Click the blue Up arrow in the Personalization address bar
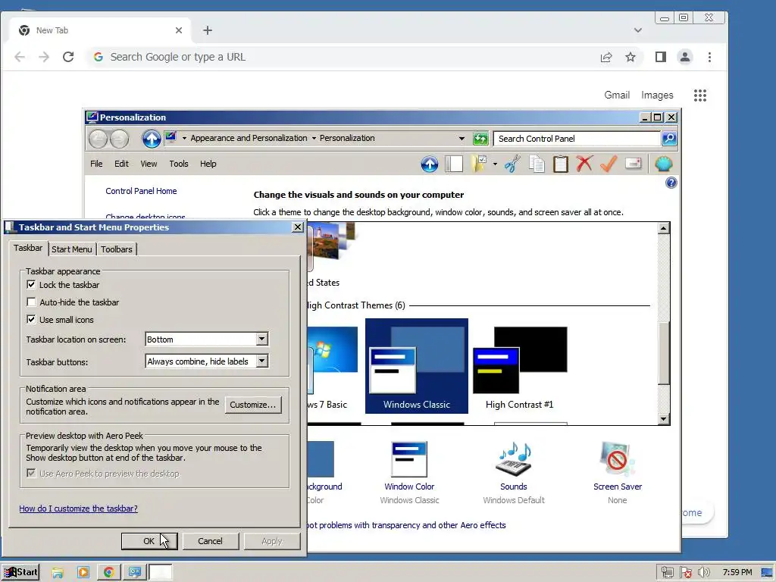Image resolution: width=776 pixels, height=582 pixels. coord(152,139)
